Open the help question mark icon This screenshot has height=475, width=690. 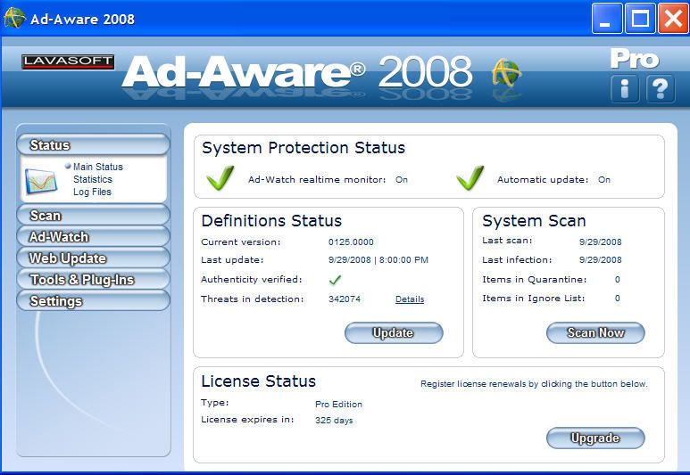click(660, 89)
